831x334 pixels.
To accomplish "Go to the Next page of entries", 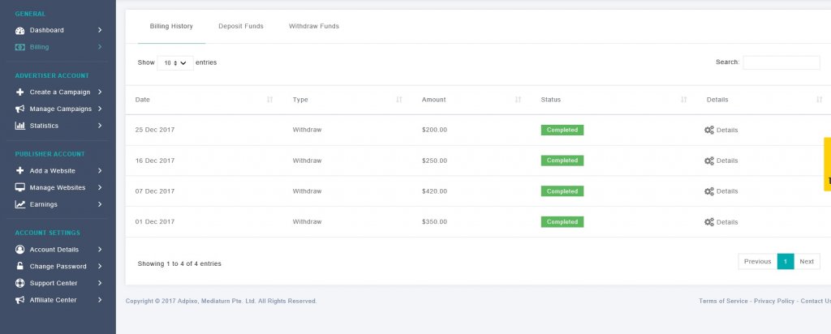I will [807, 262].
